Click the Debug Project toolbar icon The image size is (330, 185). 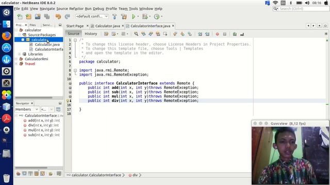(145, 16)
